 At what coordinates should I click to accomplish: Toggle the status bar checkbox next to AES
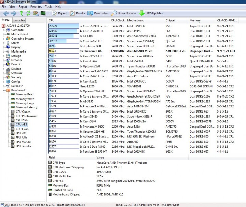pos(2,205)
